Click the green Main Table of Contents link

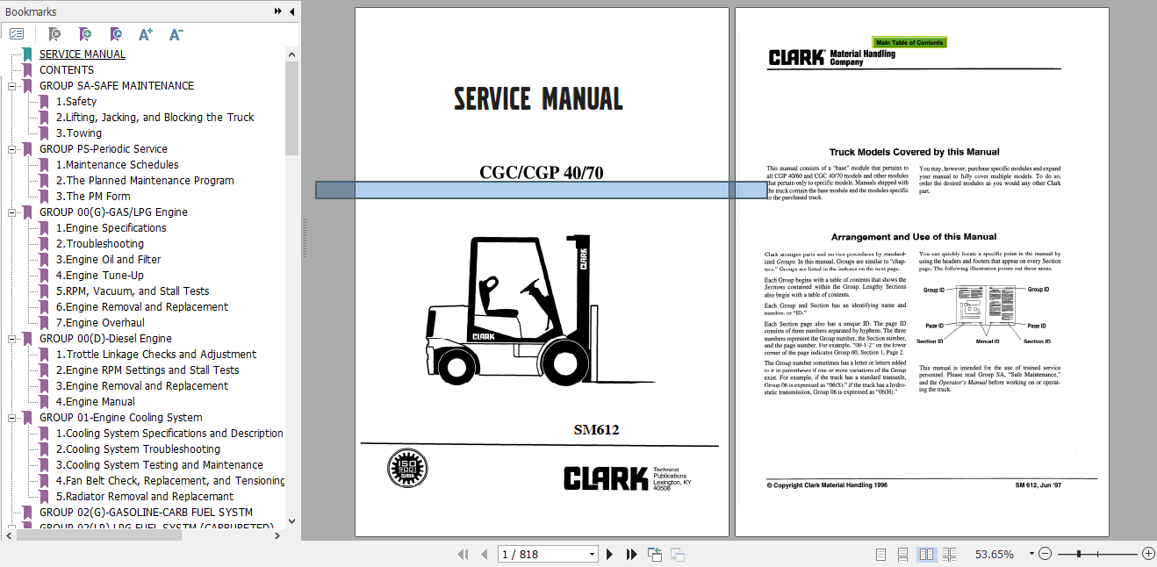(909, 42)
